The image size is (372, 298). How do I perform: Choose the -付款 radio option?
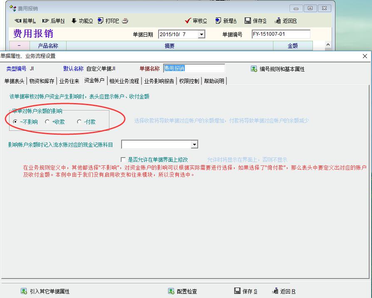pos(79,122)
